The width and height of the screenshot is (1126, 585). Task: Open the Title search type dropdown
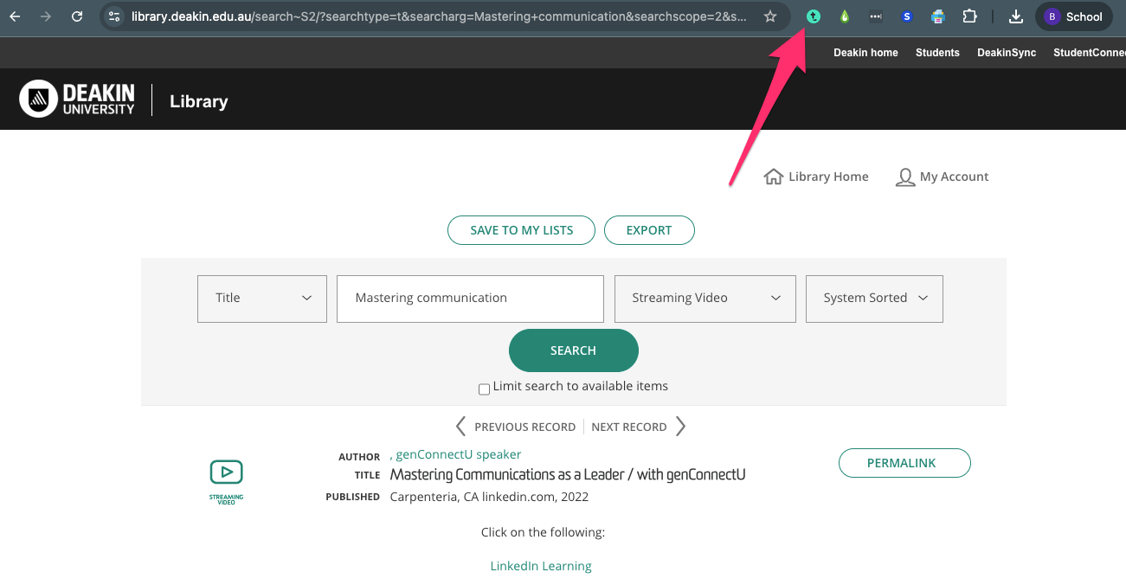click(x=262, y=299)
